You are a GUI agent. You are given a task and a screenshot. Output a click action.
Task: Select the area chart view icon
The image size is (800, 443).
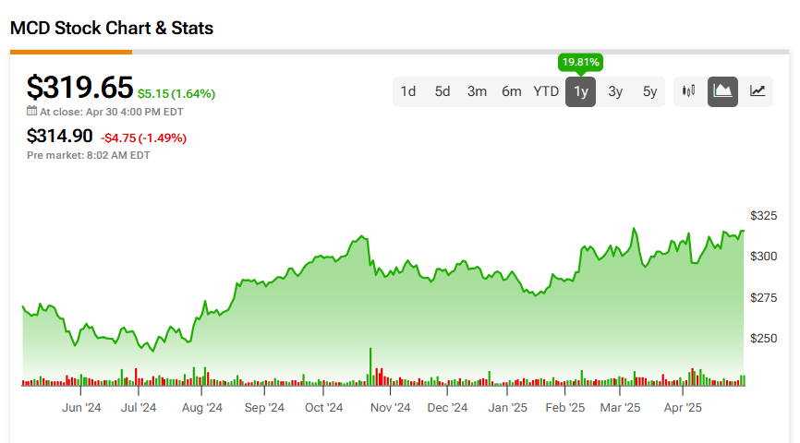pos(722,91)
